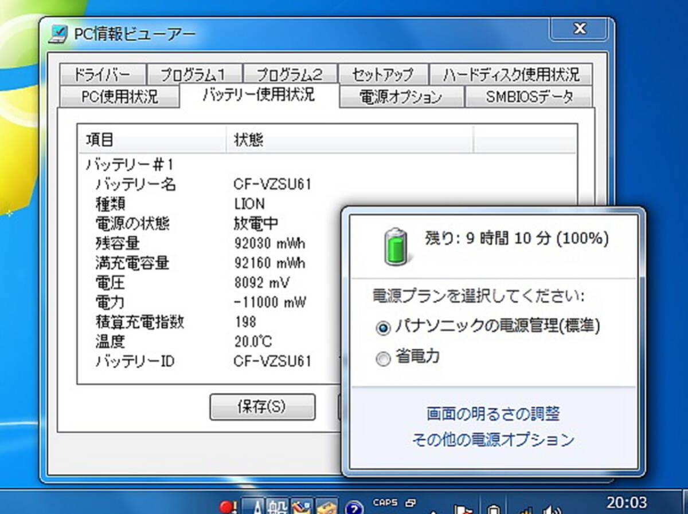Open the ハードディスク使用状況 tab
Viewport: 688px width, 514px height.
pyautogui.click(x=510, y=74)
